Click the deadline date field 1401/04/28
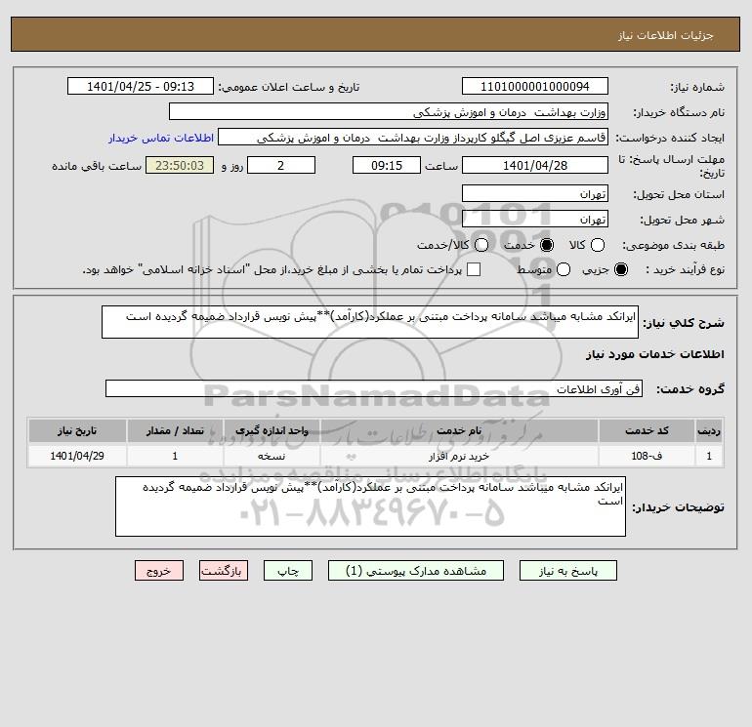The image size is (752, 727). coord(535,165)
